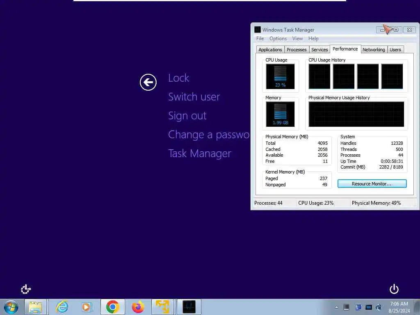Click the Action Center tray icon
Screen dimensions: 420x315
[346, 307]
